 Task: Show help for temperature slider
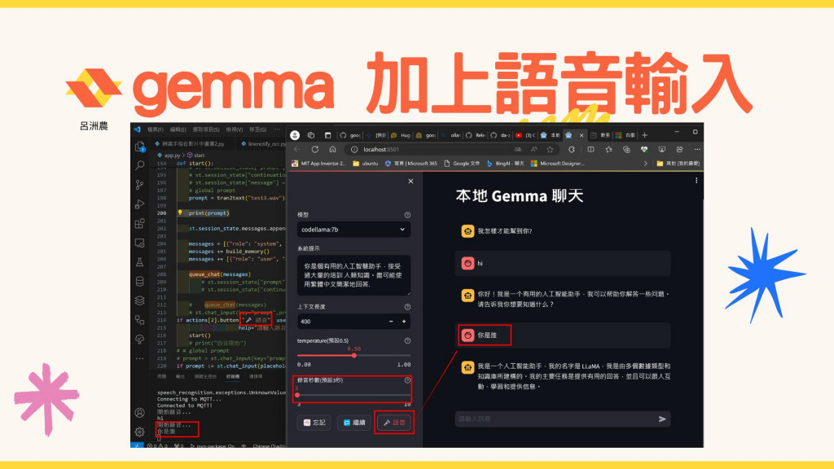(407, 341)
